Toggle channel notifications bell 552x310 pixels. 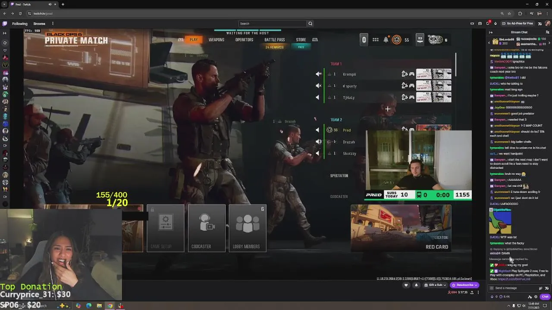tap(416, 285)
